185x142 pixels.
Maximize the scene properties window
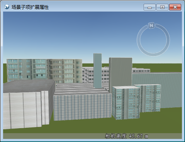click(162, 7)
